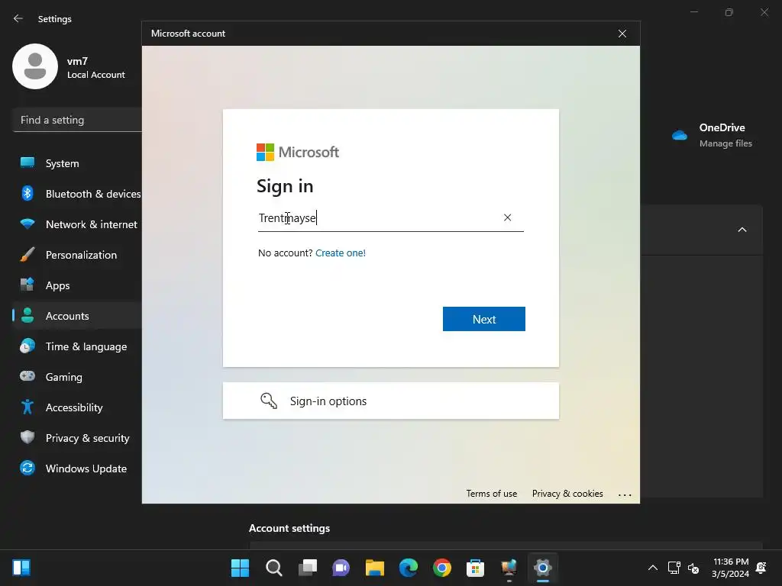
Task: Click the Microsoft logo in sign-in card
Action: (x=298, y=152)
